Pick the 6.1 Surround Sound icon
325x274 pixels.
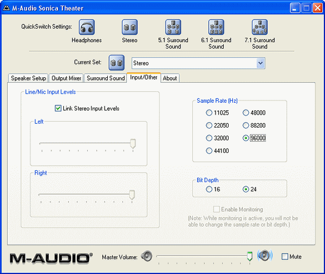[x=216, y=27]
